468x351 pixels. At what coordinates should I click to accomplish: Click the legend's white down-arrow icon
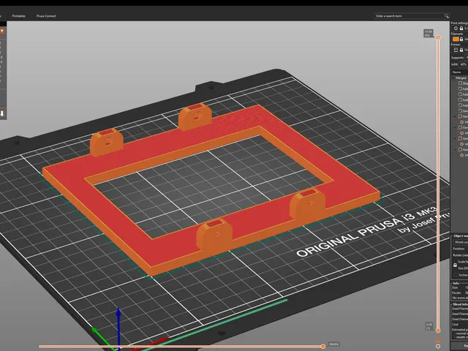[2, 113]
